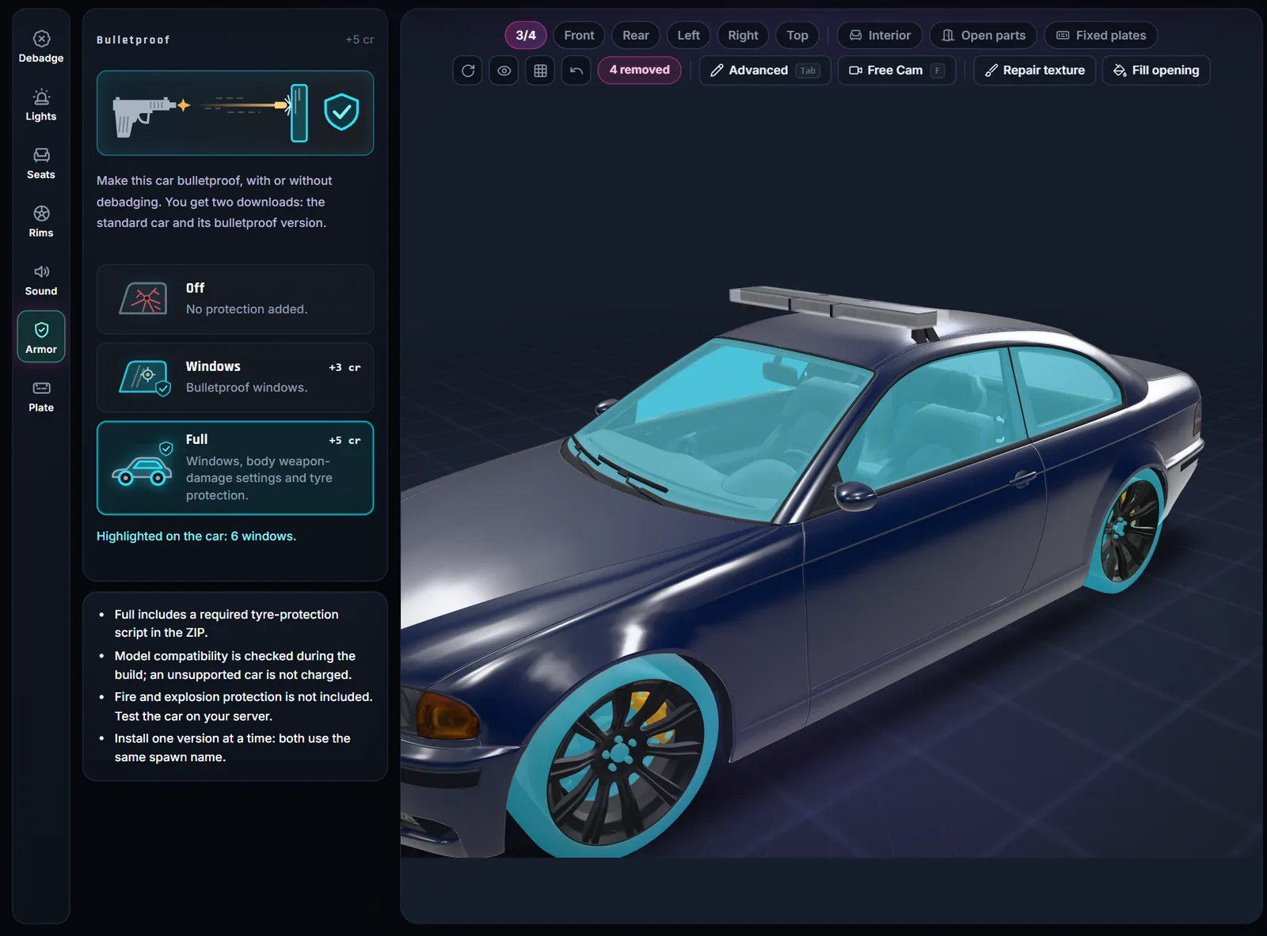Switch to Left camera view
This screenshot has height=936, width=1267.
pyautogui.click(x=688, y=36)
